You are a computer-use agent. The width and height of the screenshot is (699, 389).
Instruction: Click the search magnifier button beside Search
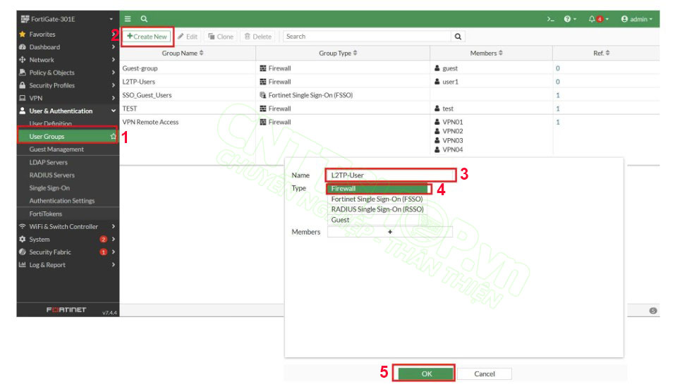coord(458,37)
